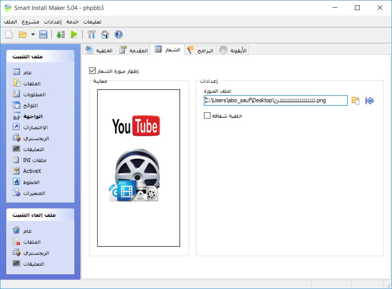Open the خدمة menu
Image resolution: width=392 pixels, height=289 pixels.
point(73,22)
